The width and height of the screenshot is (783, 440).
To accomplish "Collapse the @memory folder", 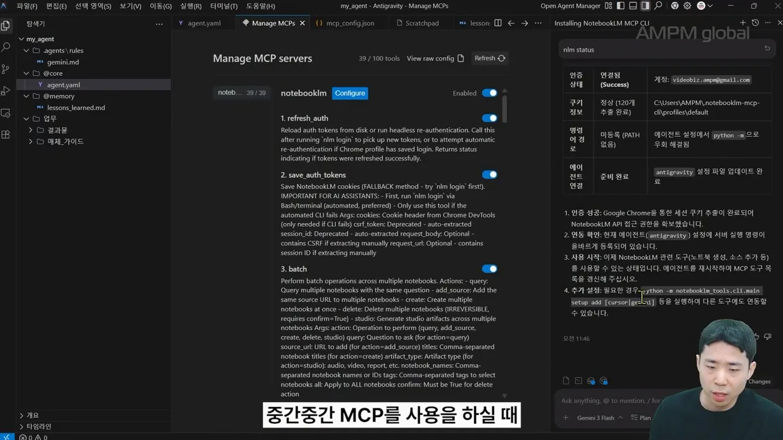I will (x=27, y=96).
